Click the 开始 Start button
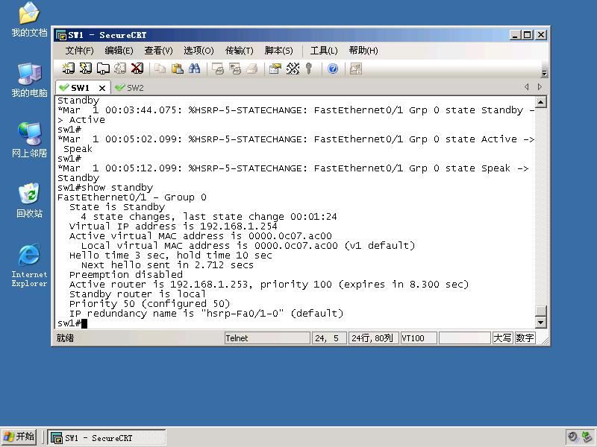 (x=19, y=437)
